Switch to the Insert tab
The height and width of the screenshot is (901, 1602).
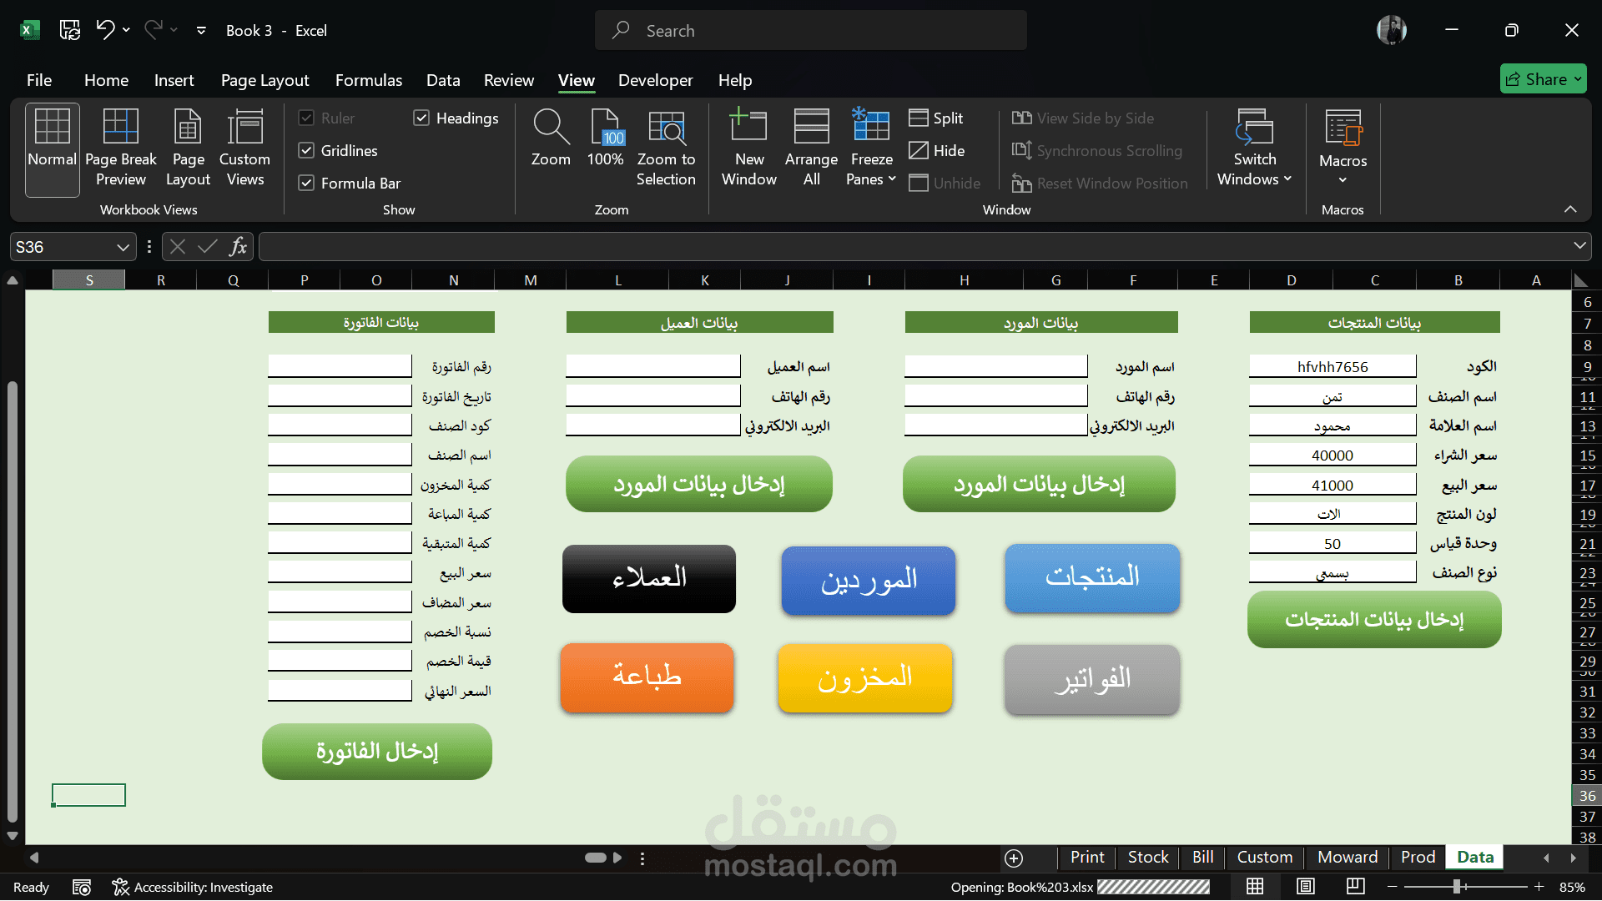174,80
